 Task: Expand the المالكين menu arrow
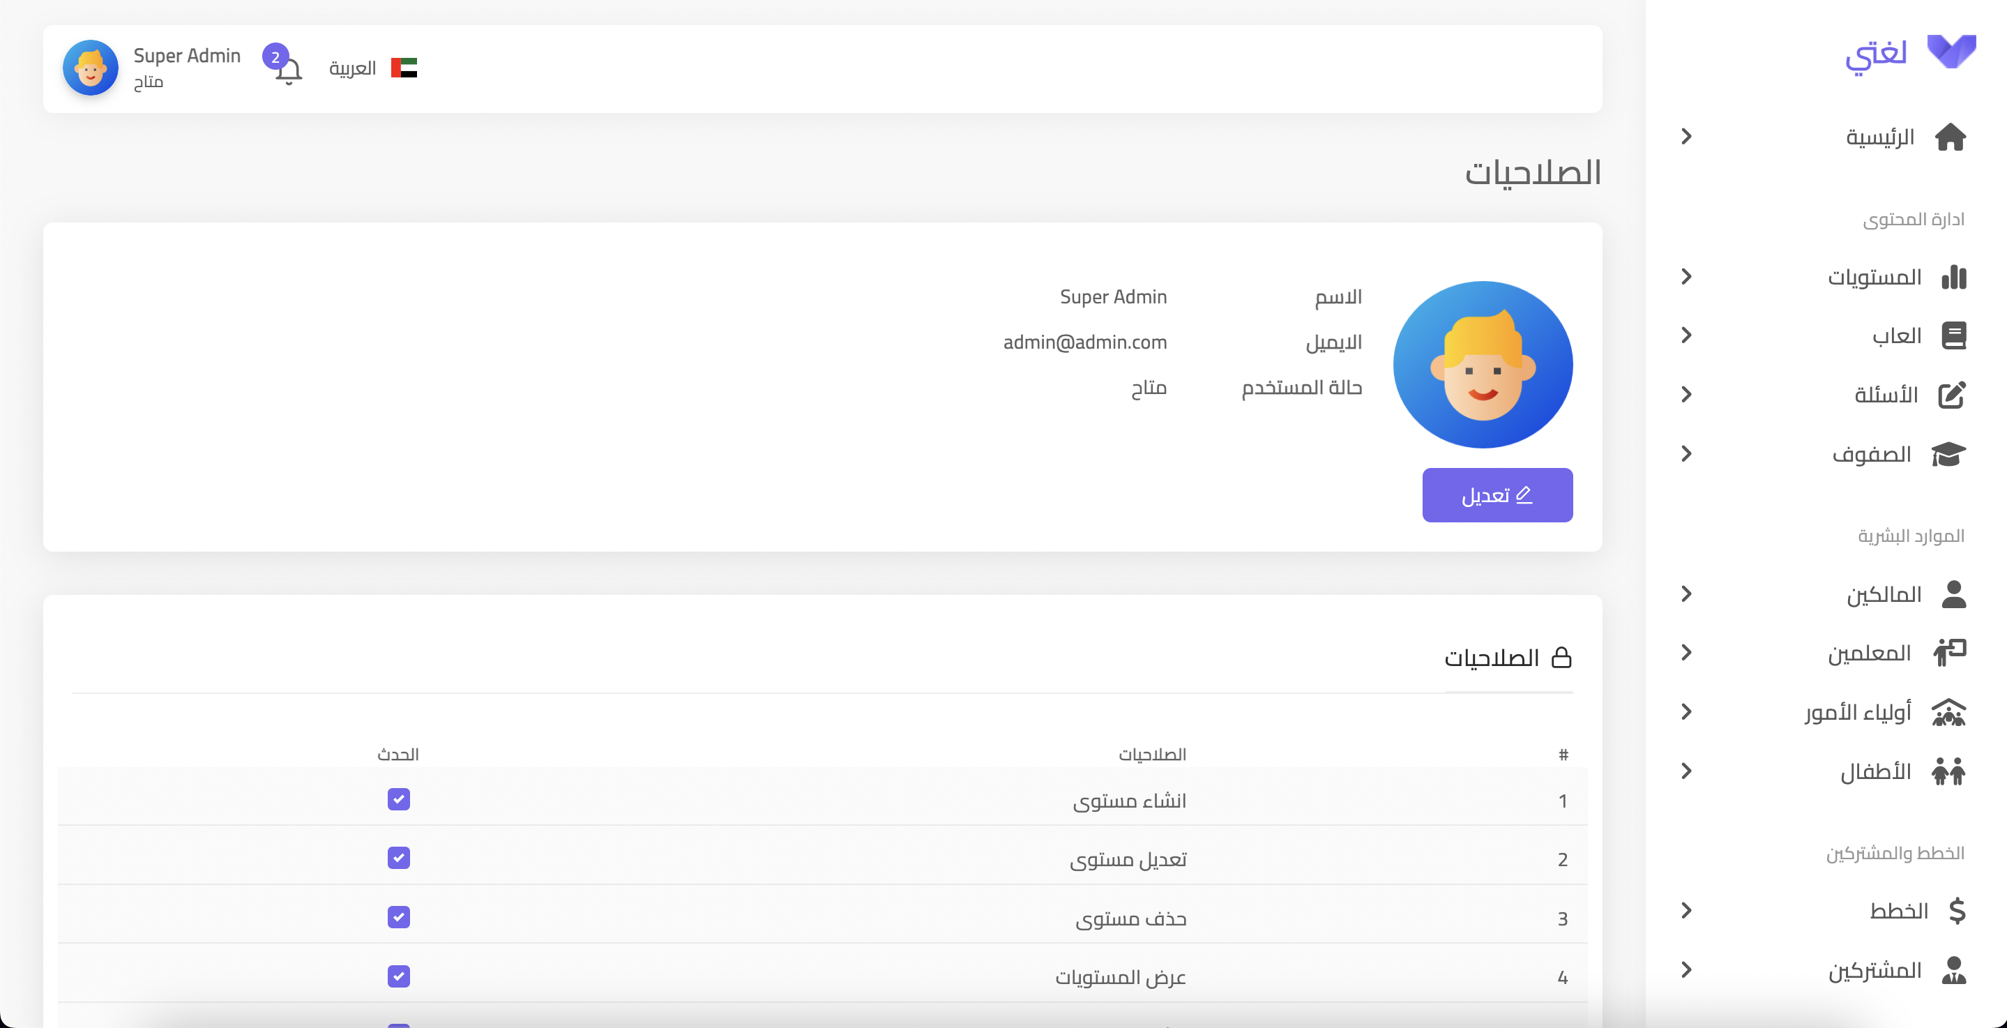point(1687,595)
